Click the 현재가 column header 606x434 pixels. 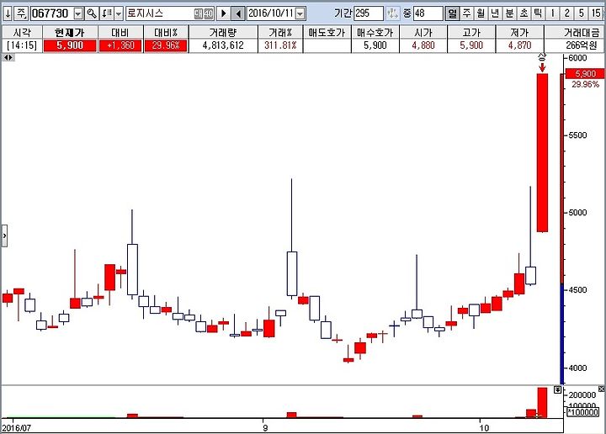click(x=70, y=33)
